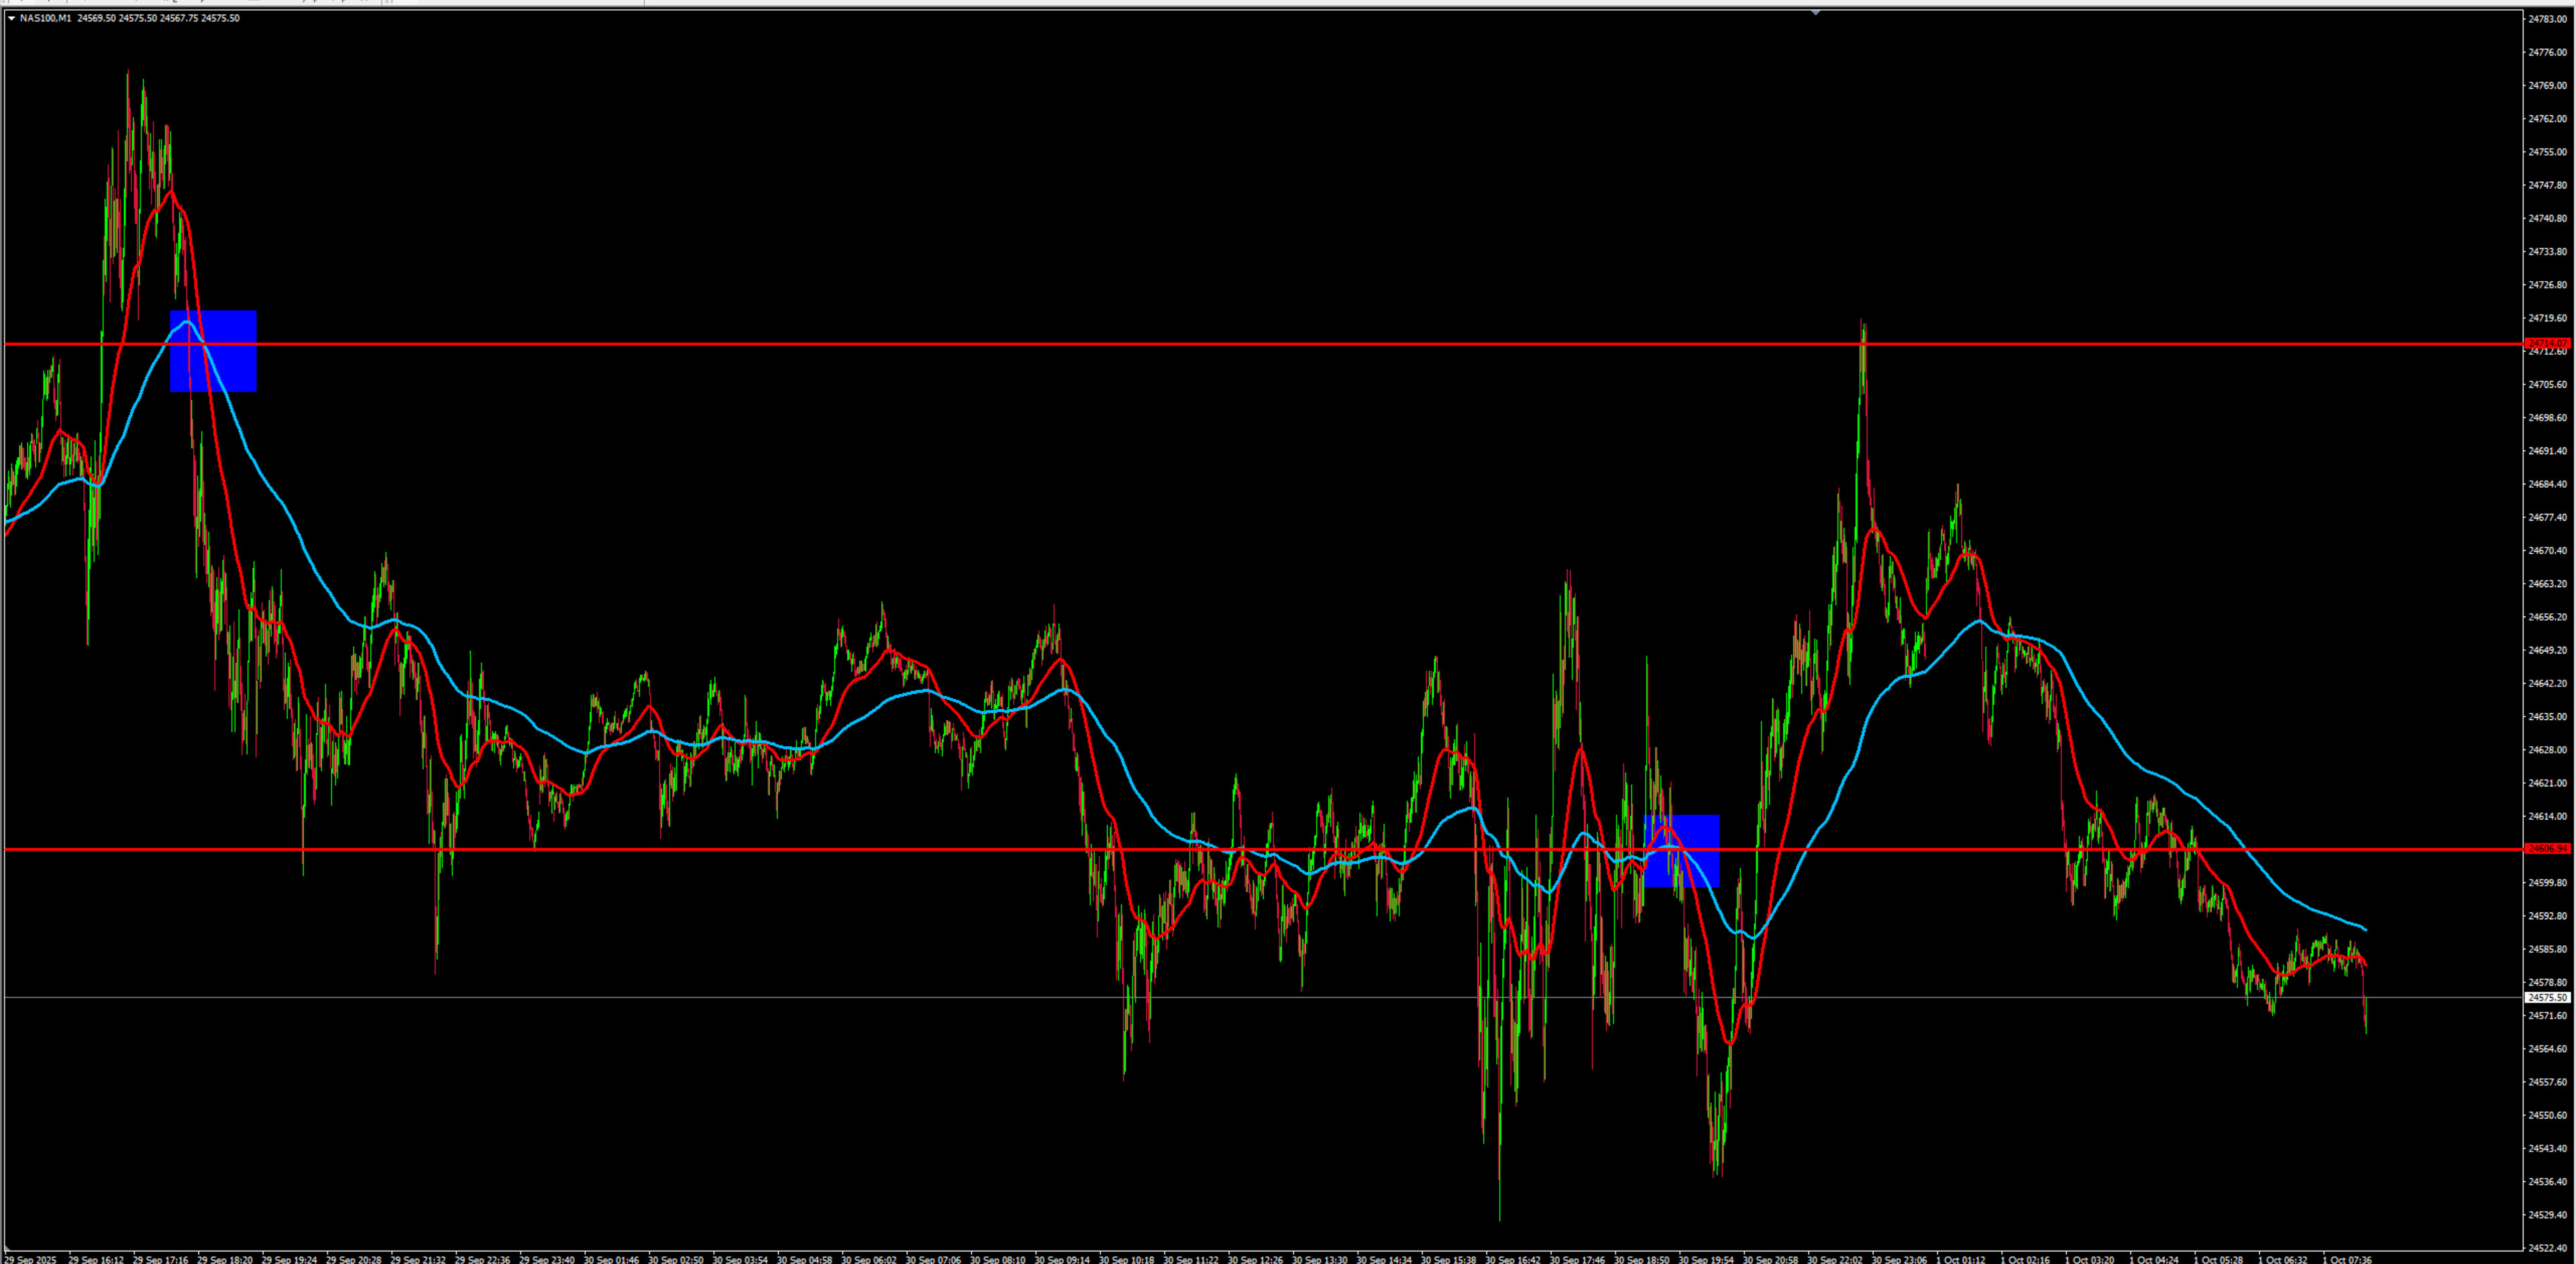The width and height of the screenshot is (2576, 1264).
Task: Click the chart shift triangle marker at top
Action: point(1815,13)
